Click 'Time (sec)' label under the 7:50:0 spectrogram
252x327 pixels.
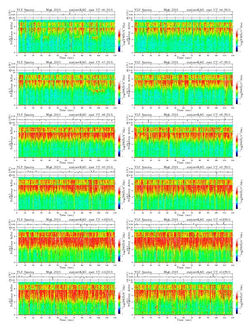(x=184, y=110)
